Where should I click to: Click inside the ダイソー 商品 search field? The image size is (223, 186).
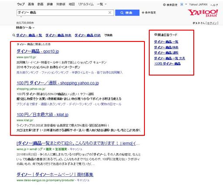point(62,13)
